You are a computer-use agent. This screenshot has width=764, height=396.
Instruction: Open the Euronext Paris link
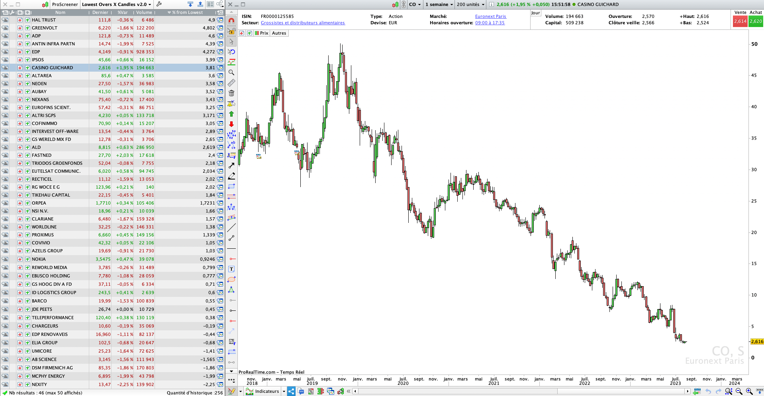click(490, 16)
